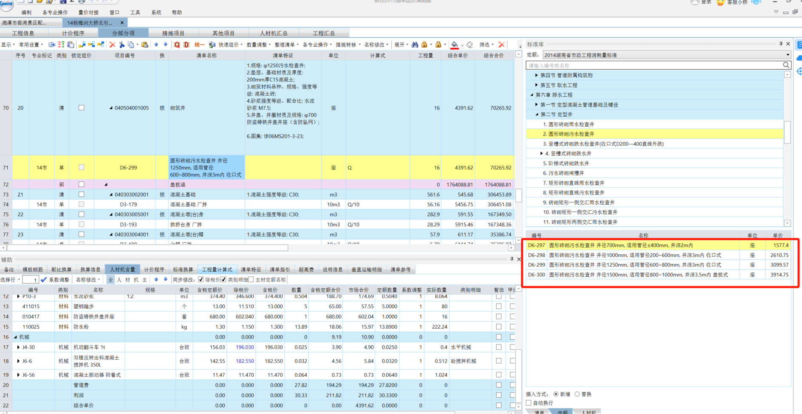
Task: Click the eraser clear color icon
Action: pyautogui.click(x=469, y=45)
